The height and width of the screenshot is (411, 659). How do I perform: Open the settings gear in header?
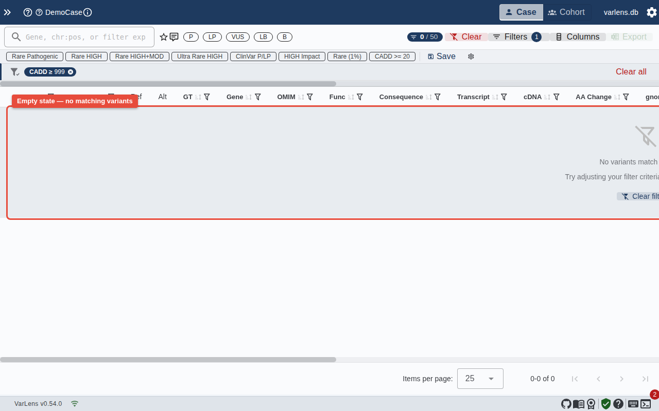(x=651, y=12)
